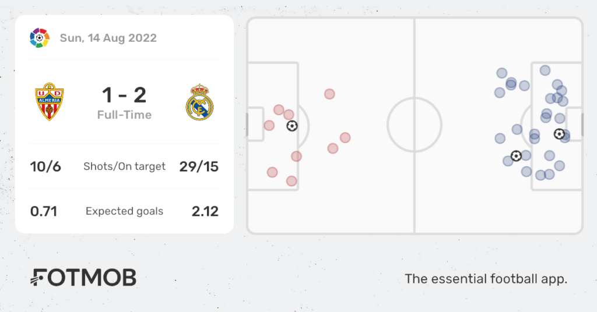Select Almeria's farthest red shot marker near midfield

click(x=345, y=137)
